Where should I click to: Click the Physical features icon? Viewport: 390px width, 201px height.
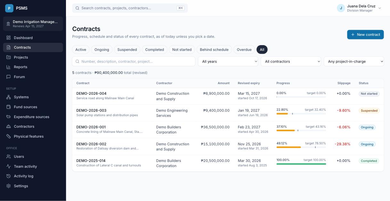click(9, 136)
